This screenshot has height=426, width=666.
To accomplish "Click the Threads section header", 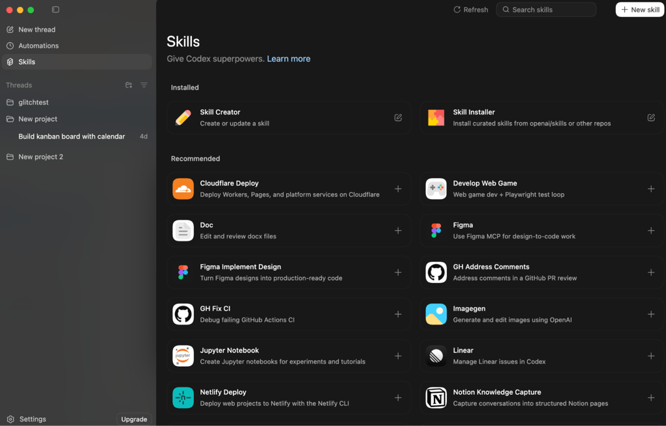I will [19, 85].
